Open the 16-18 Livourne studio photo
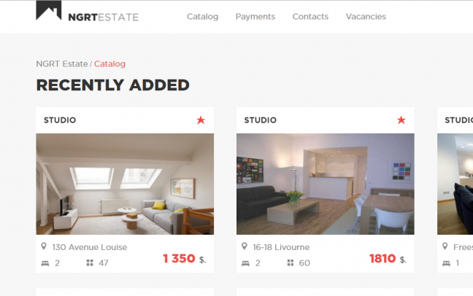473x296 pixels. pos(325,184)
